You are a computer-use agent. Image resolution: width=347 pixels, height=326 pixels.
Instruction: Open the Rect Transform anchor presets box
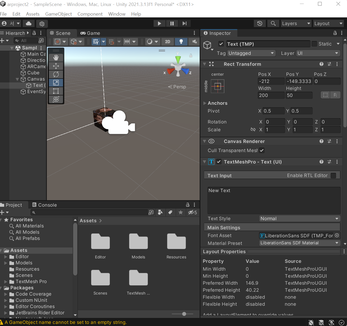[x=218, y=86]
